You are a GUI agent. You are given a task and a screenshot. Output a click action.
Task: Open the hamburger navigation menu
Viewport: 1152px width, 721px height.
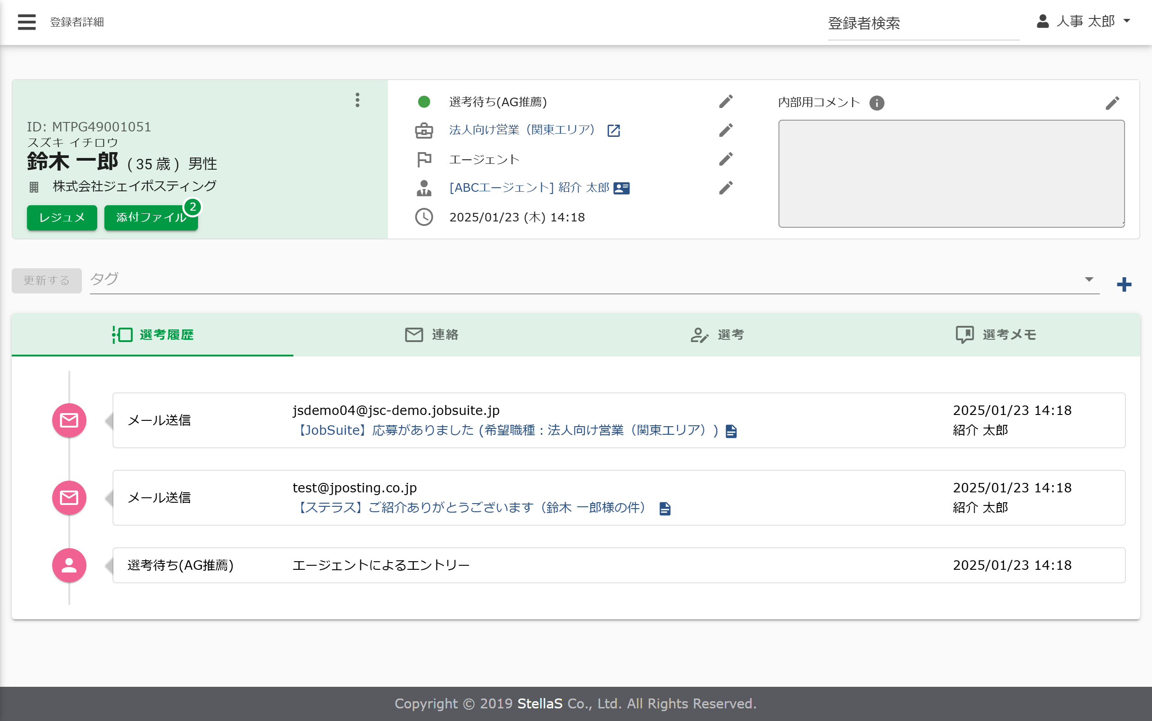pyautogui.click(x=27, y=22)
